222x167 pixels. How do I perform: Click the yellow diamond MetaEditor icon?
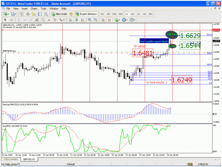(x=71, y=14)
